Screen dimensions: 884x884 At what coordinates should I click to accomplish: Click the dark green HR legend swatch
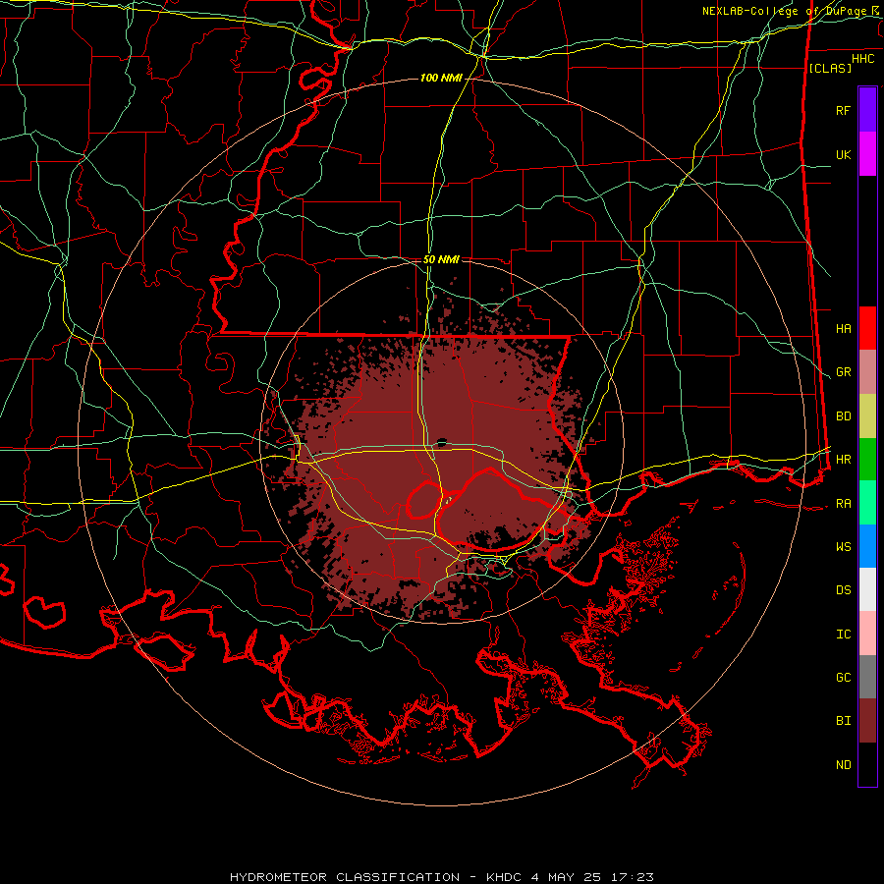tap(867, 460)
